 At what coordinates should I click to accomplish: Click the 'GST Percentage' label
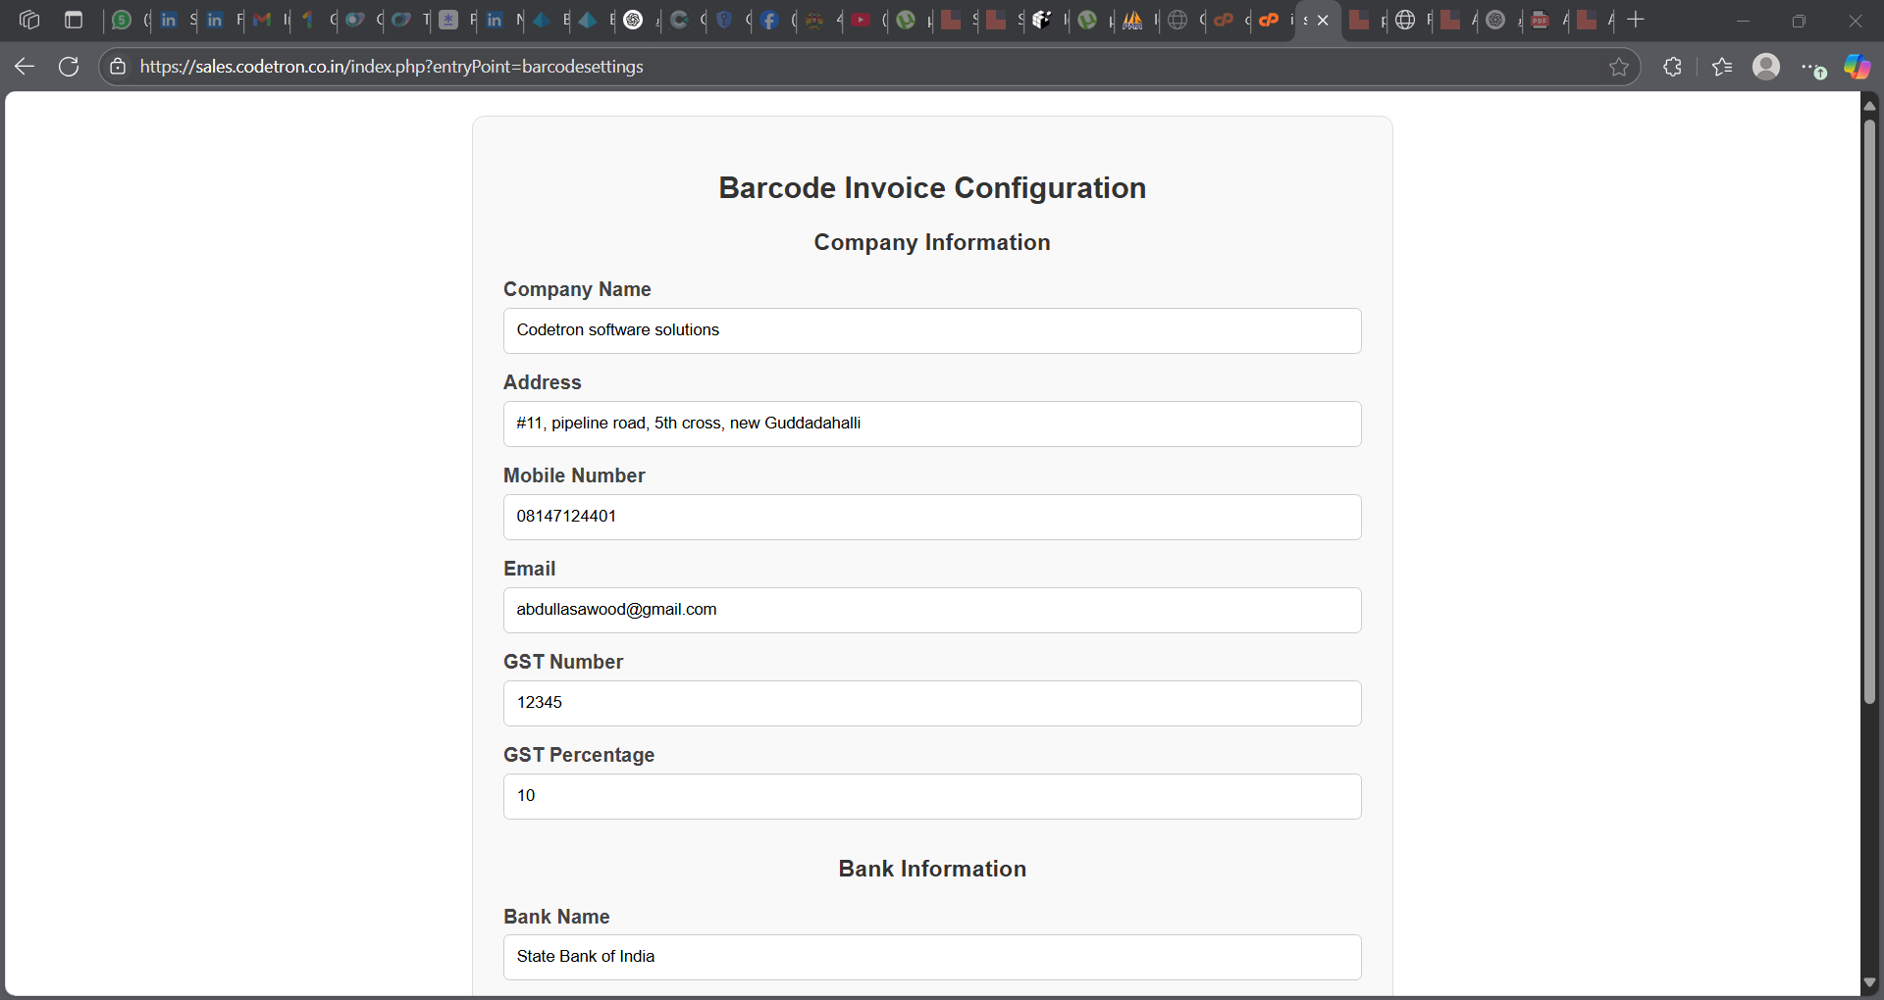pos(579,755)
